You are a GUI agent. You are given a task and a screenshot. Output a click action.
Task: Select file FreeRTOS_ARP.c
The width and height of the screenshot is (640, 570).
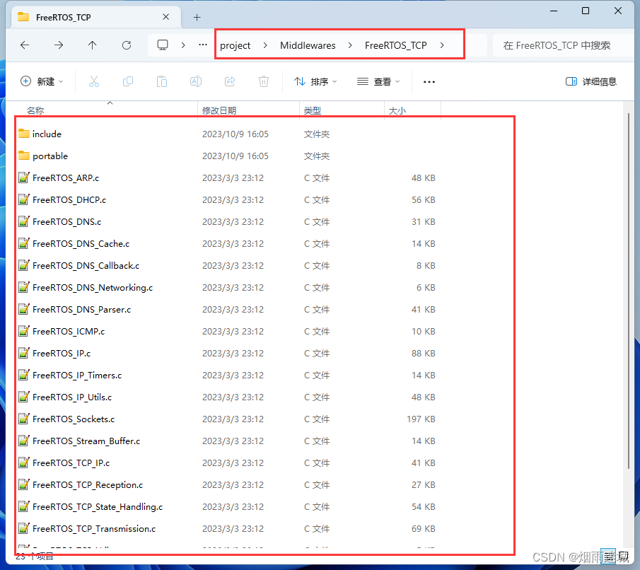[227, 178]
